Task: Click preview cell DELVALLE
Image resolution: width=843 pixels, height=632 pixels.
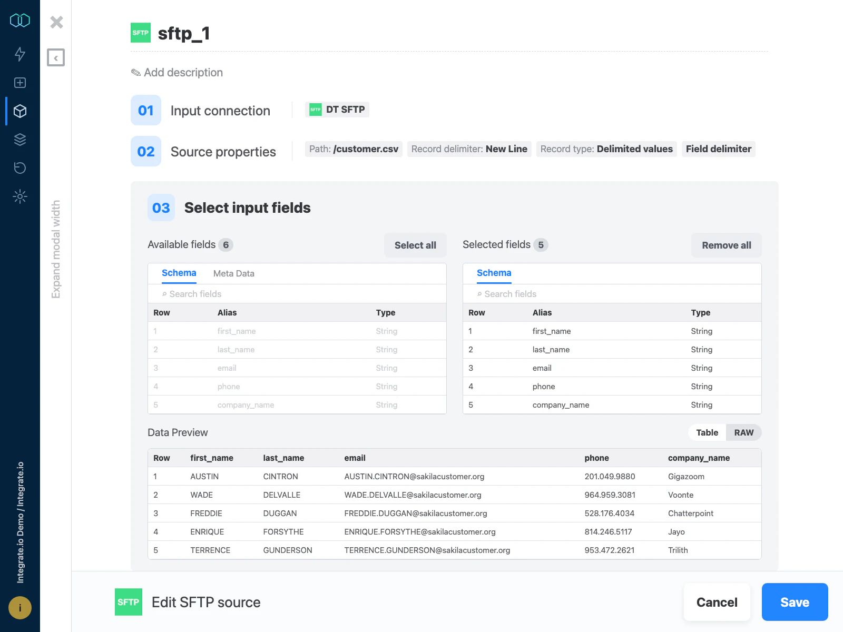Action: (282, 495)
